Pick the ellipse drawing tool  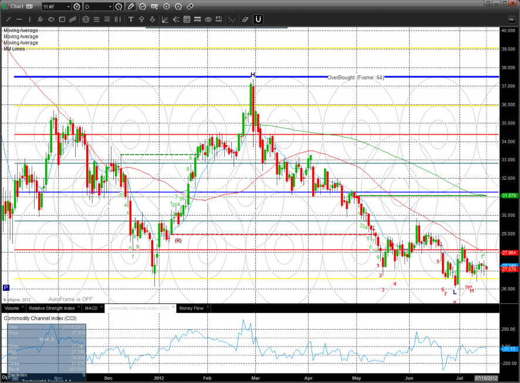click(x=51, y=19)
